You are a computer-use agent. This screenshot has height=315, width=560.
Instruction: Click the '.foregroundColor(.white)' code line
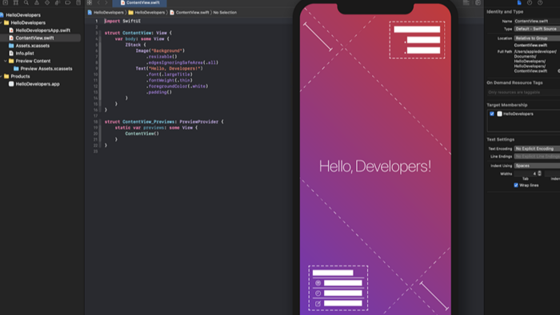[177, 86]
